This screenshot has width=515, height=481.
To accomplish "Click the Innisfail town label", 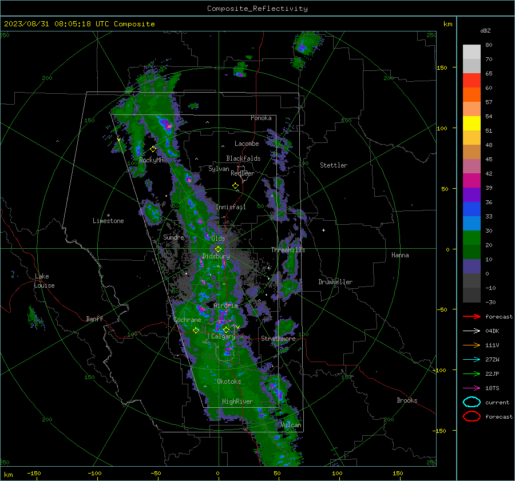I will tap(231, 207).
